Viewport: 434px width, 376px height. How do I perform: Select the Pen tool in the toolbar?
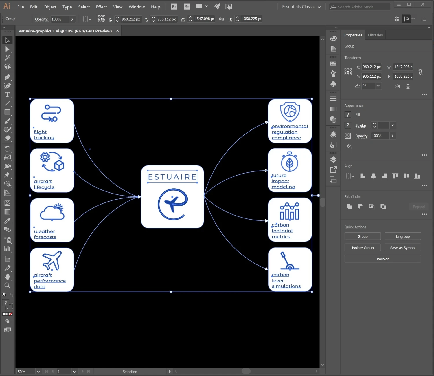[x=8, y=77]
